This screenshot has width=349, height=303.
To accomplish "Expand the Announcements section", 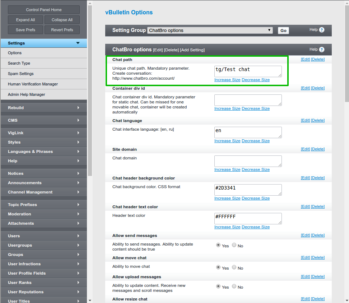I will (x=44, y=183).
